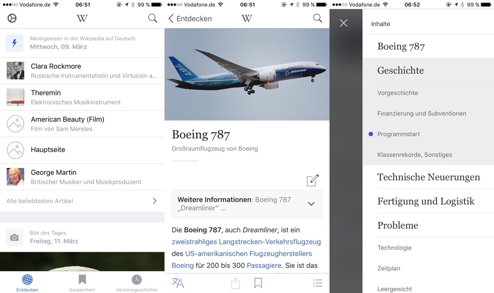Tap the search magnifier above the Boeing article

pyautogui.click(x=318, y=18)
